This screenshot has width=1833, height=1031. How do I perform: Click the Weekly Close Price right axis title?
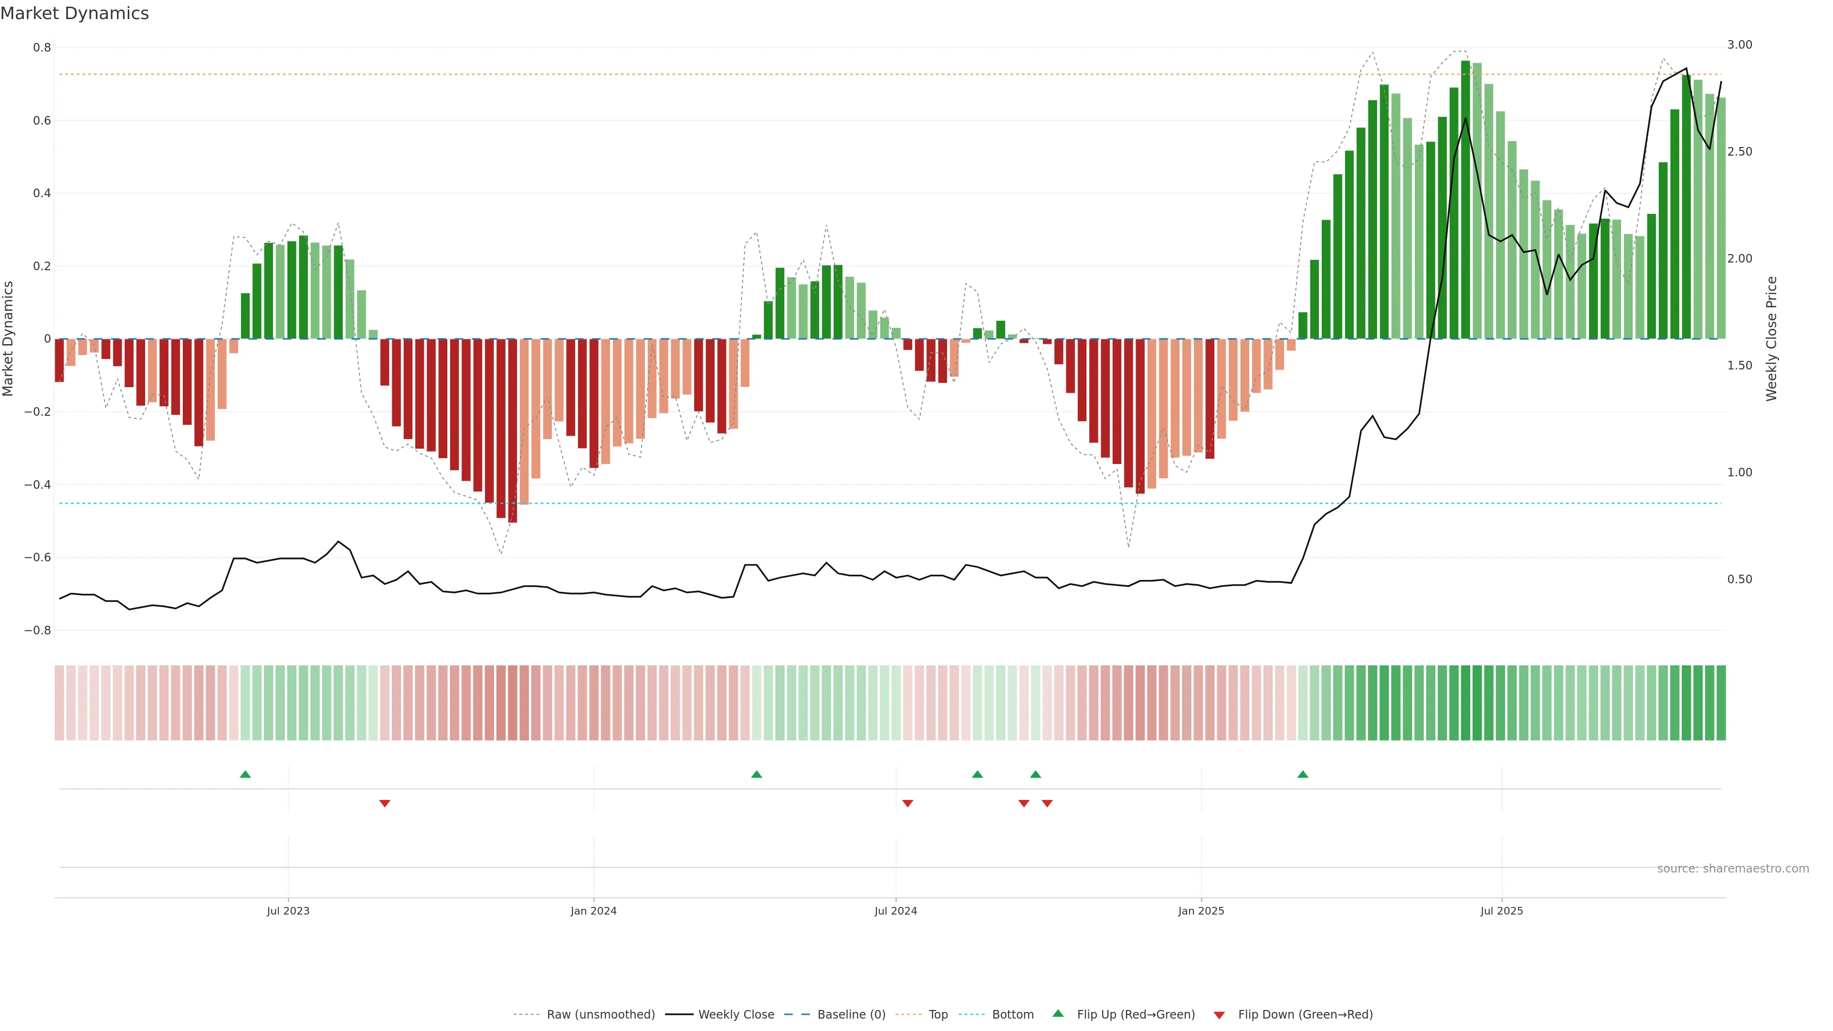1771,339
